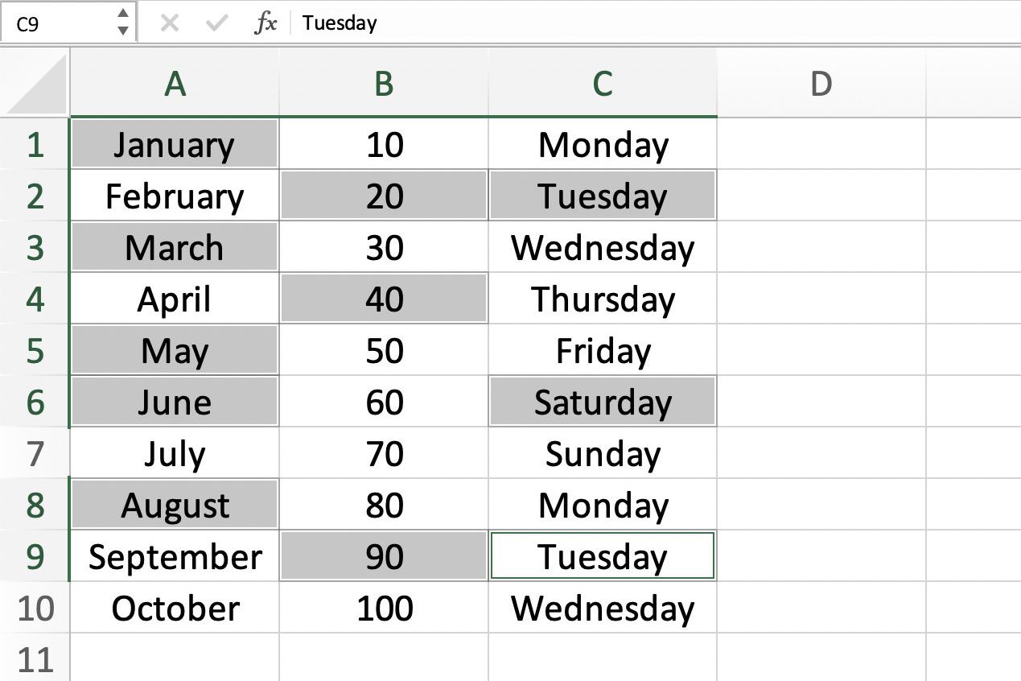Click the Select All corner triangle
The height and width of the screenshot is (681, 1021).
[35, 83]
